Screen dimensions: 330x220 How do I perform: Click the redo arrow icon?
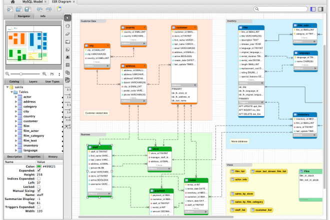tap(49, 9)
